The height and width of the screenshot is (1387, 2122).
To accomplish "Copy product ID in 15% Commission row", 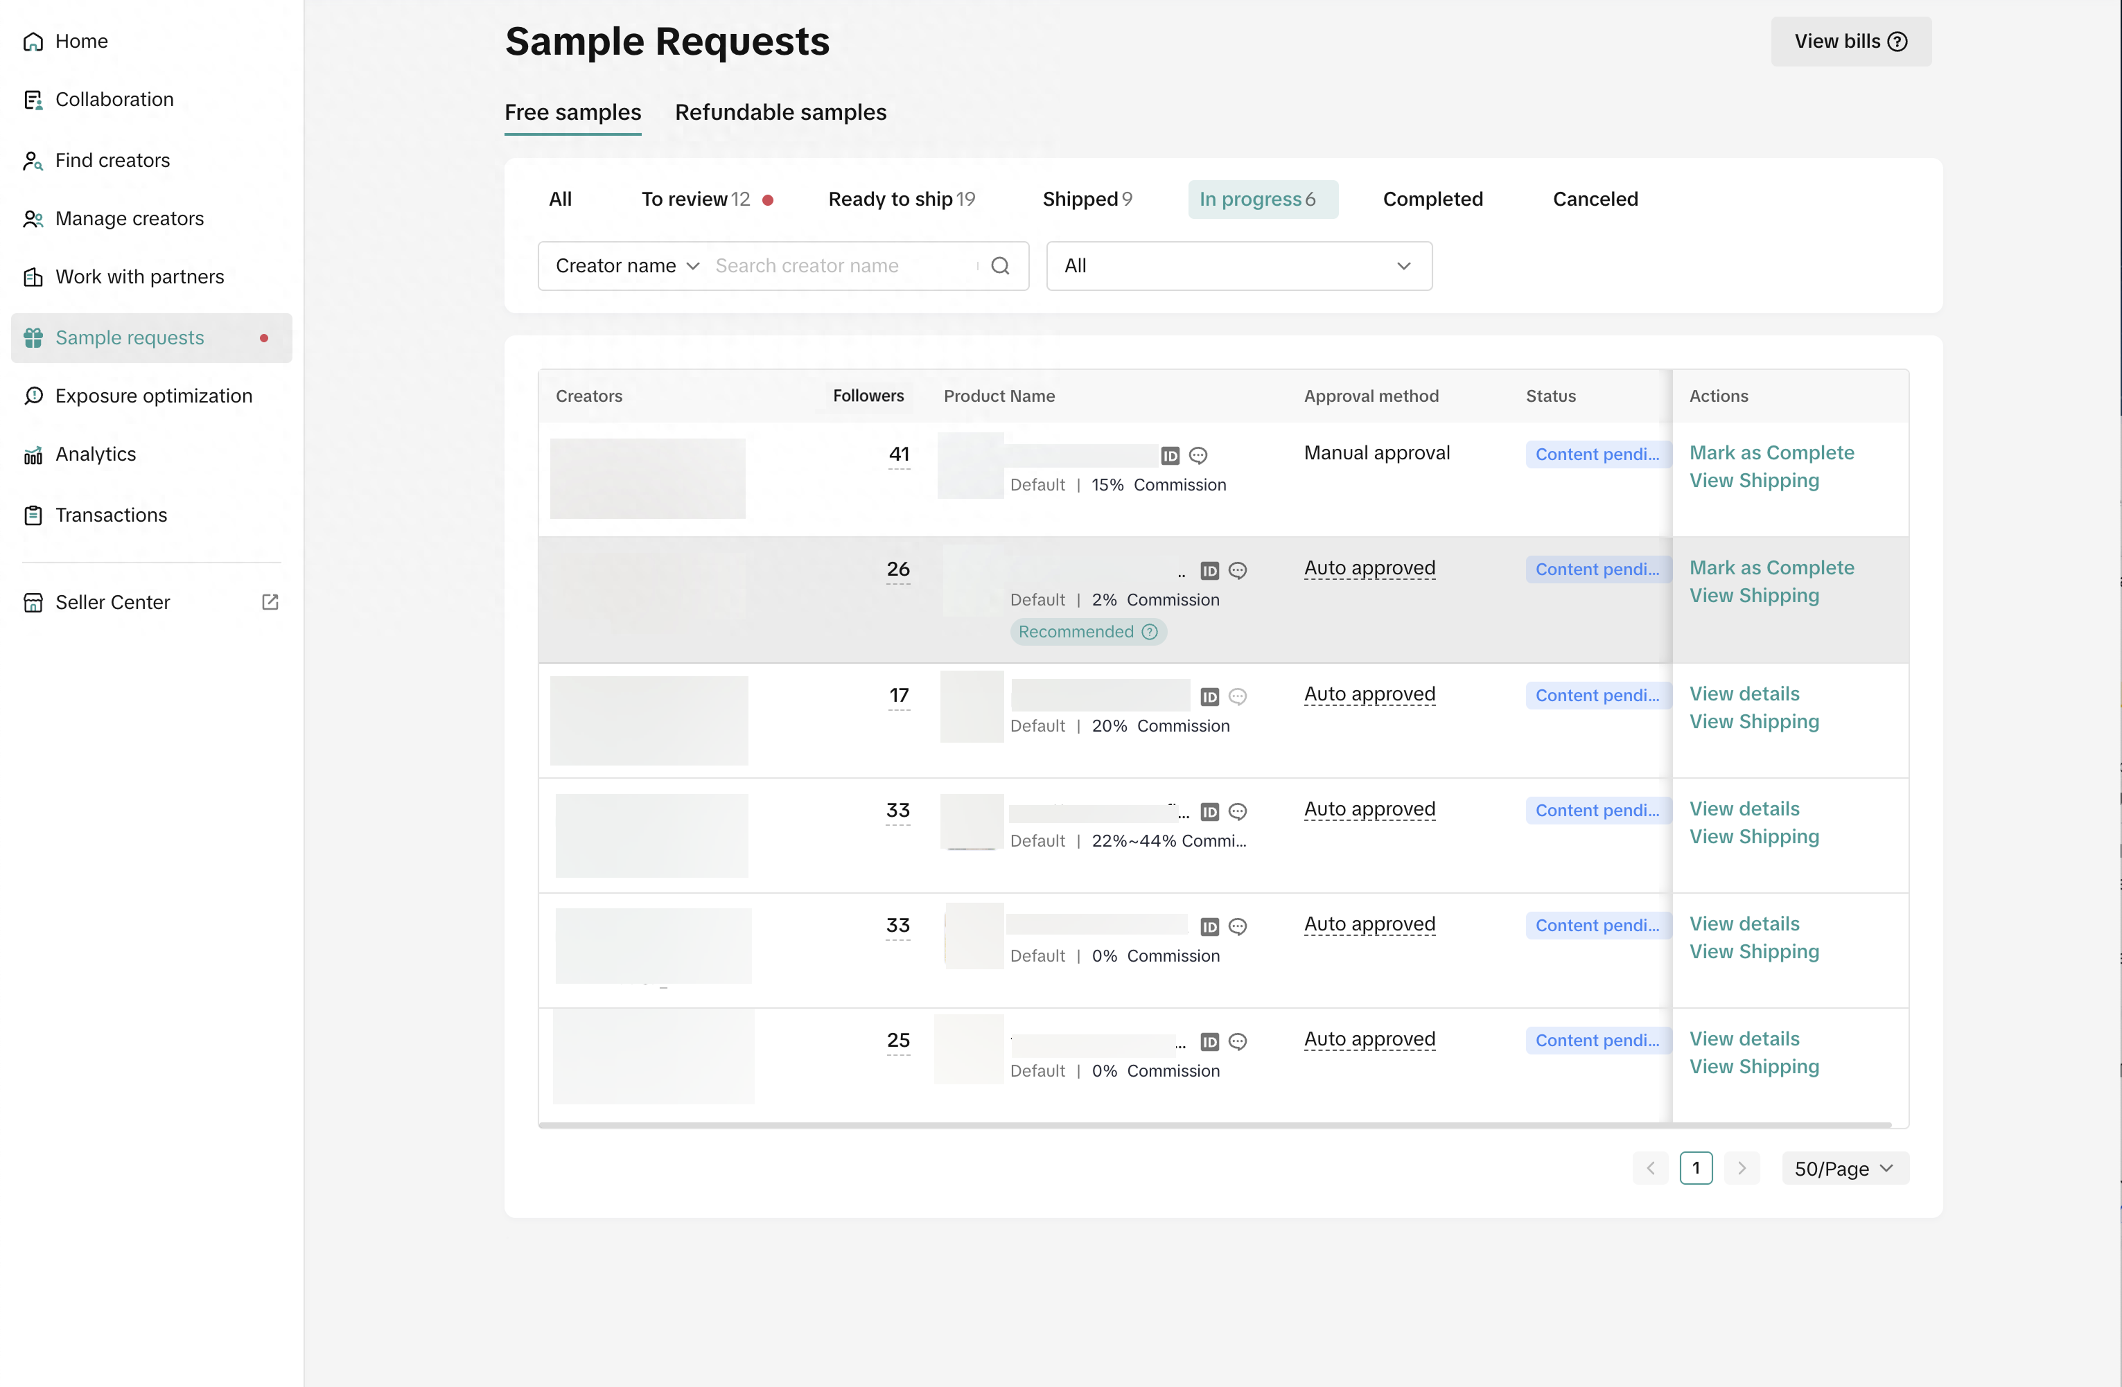I will pos(1170,455).
